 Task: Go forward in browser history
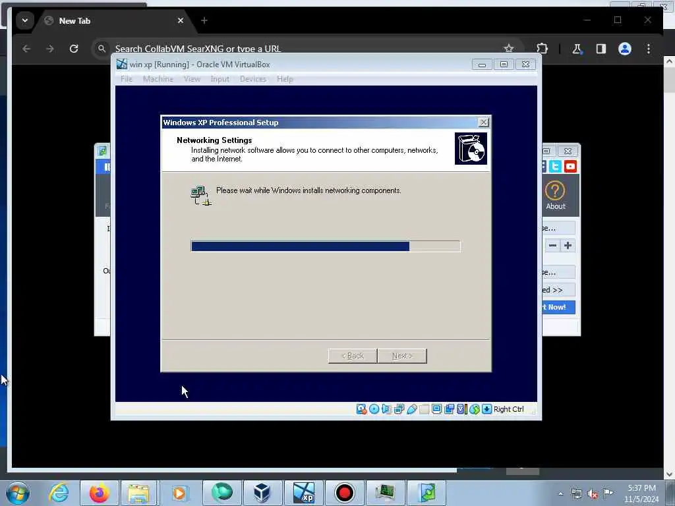click(50, 49)
